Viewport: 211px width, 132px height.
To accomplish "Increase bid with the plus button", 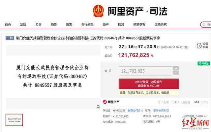I will pos(176,68).
